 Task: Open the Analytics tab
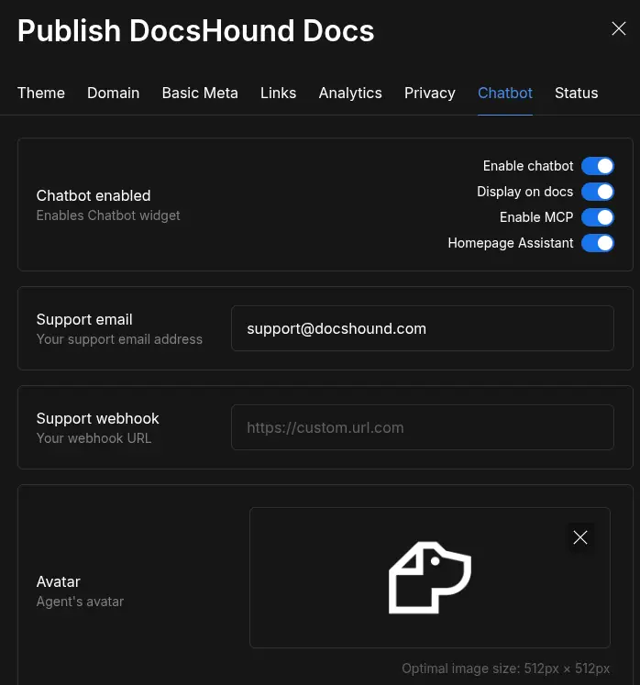pos(350,93)
